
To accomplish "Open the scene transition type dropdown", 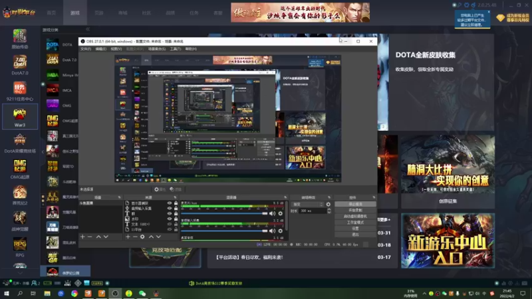I will (x=307, y=205).
